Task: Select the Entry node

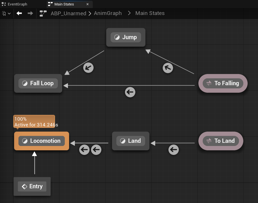Action: [32, 186]
